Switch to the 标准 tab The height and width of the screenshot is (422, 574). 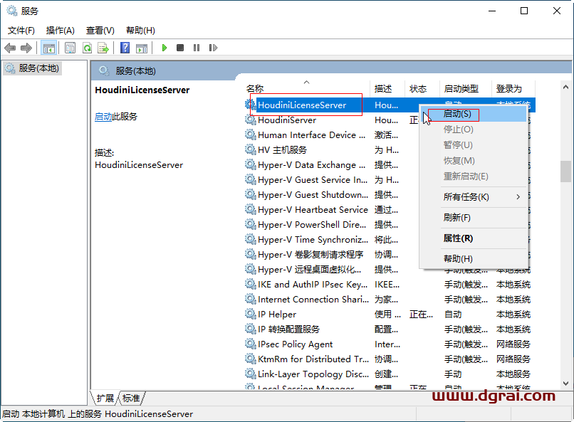131,398
